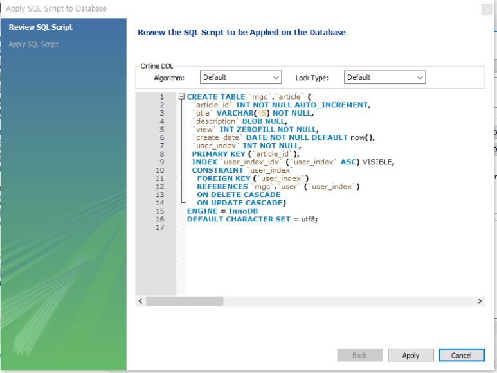Click the CREATE TABLE line in script

click(x=249, y=97)
